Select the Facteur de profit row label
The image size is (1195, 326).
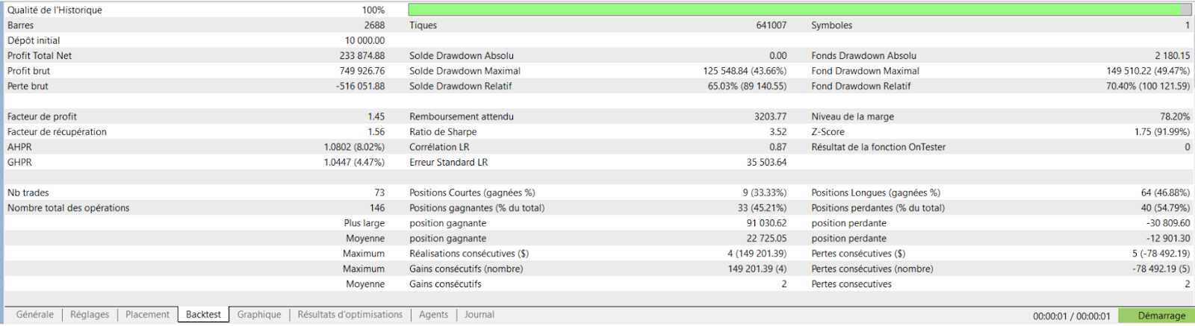coord(42,117)
